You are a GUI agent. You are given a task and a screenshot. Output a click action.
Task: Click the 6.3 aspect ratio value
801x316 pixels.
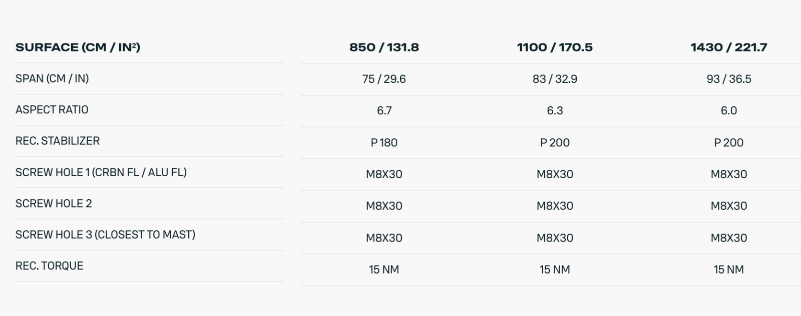(x=555, y=110)
